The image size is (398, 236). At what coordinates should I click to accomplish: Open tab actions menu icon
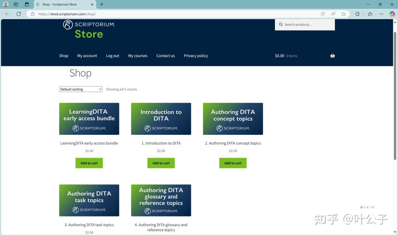point(27,4)
